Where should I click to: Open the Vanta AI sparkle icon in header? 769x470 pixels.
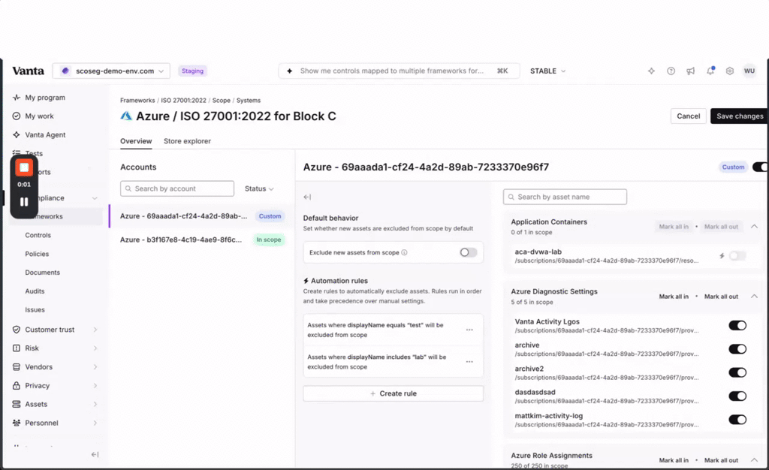[x=651, y=71]
